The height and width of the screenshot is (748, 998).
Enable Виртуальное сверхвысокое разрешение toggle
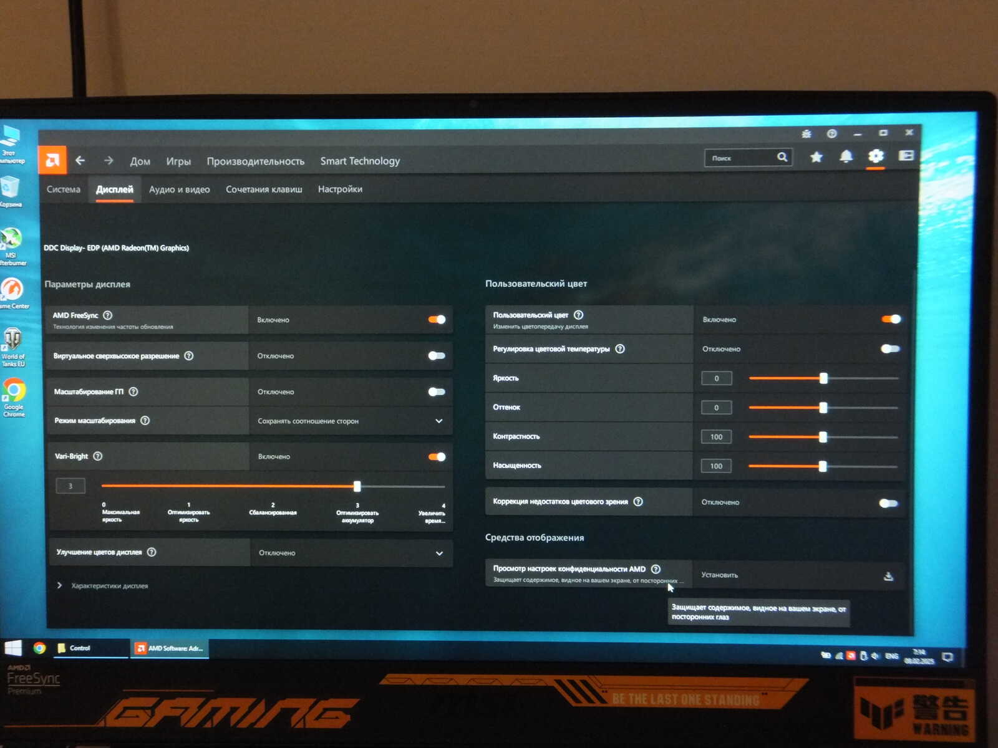pyautogui.click(x=437, y=356)
